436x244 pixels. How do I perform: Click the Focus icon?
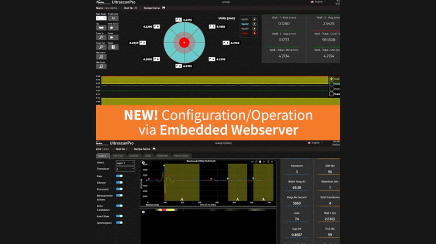click(113, 37)
